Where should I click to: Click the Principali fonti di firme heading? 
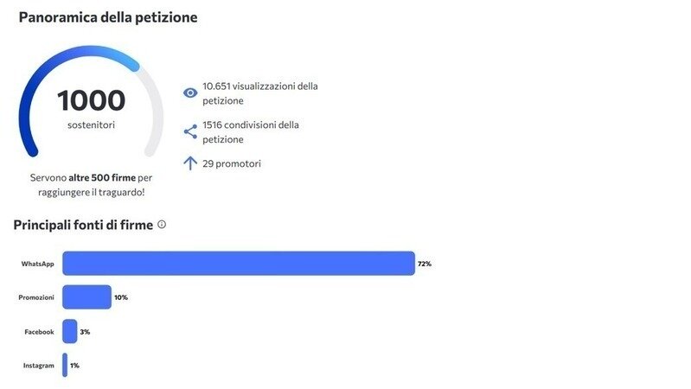pos(83,225)
